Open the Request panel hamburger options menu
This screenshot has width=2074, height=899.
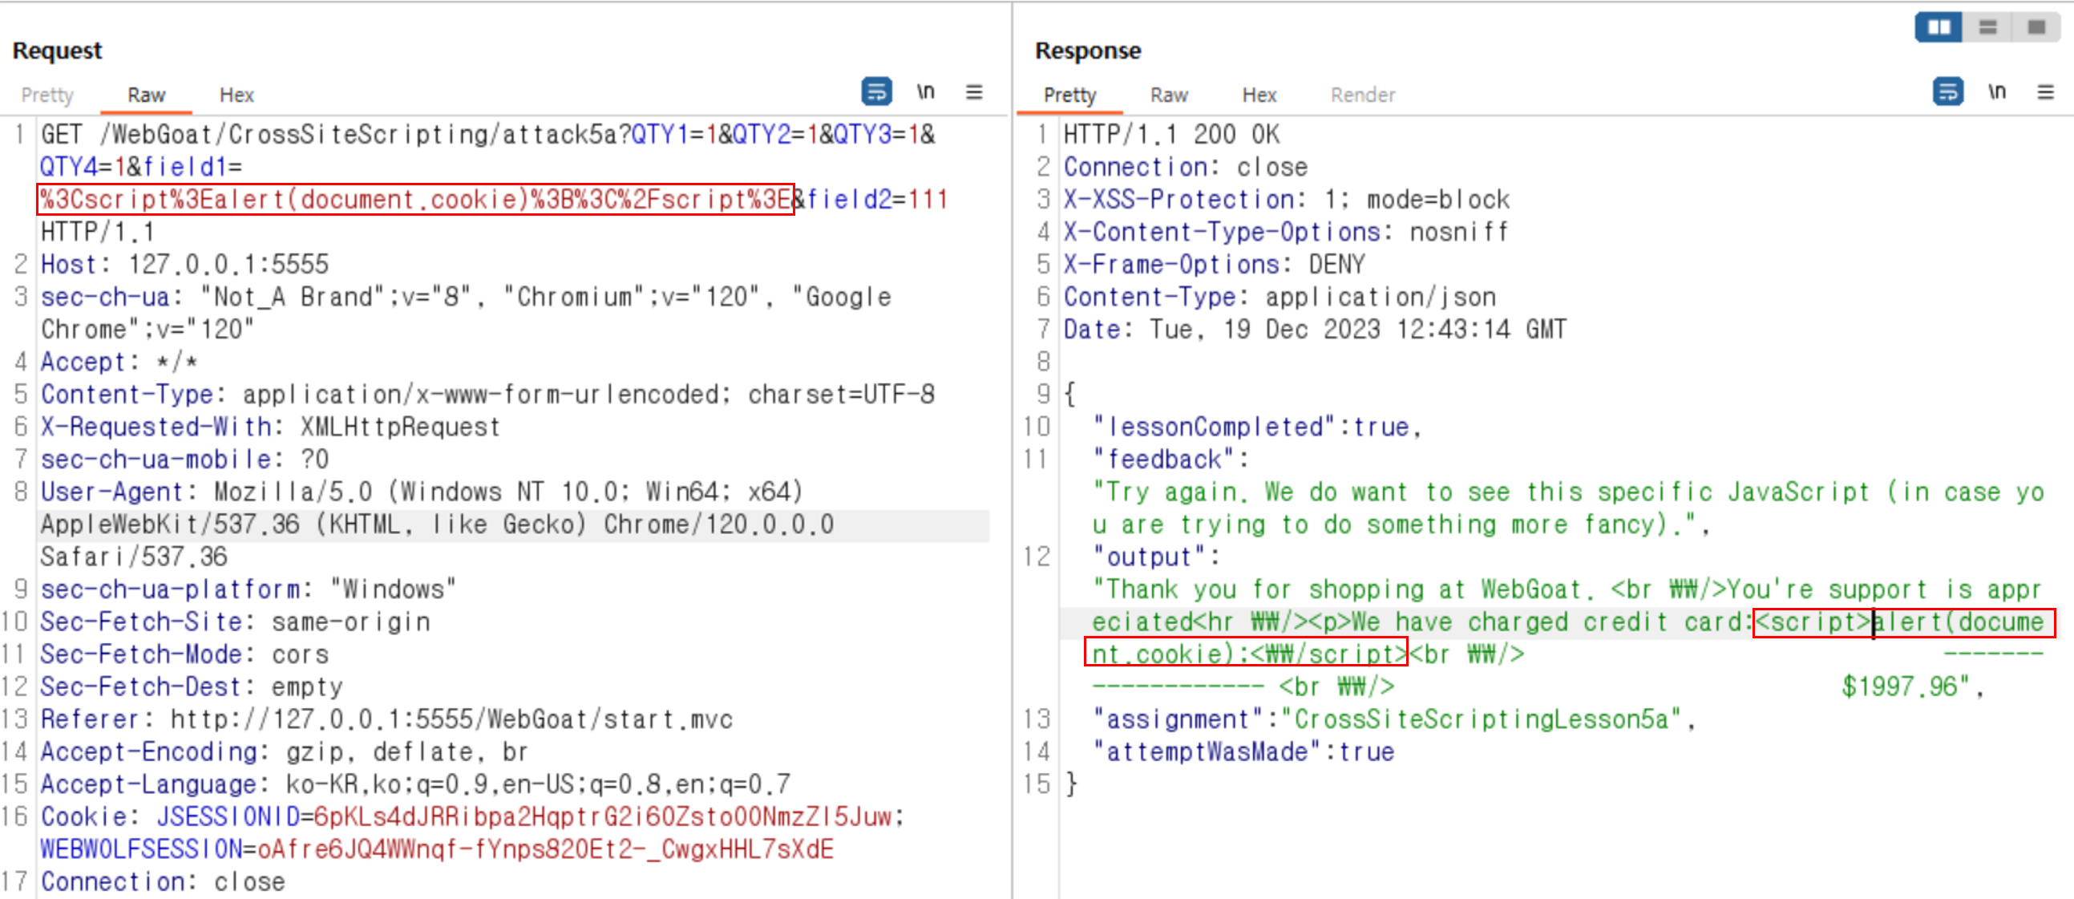974,92
